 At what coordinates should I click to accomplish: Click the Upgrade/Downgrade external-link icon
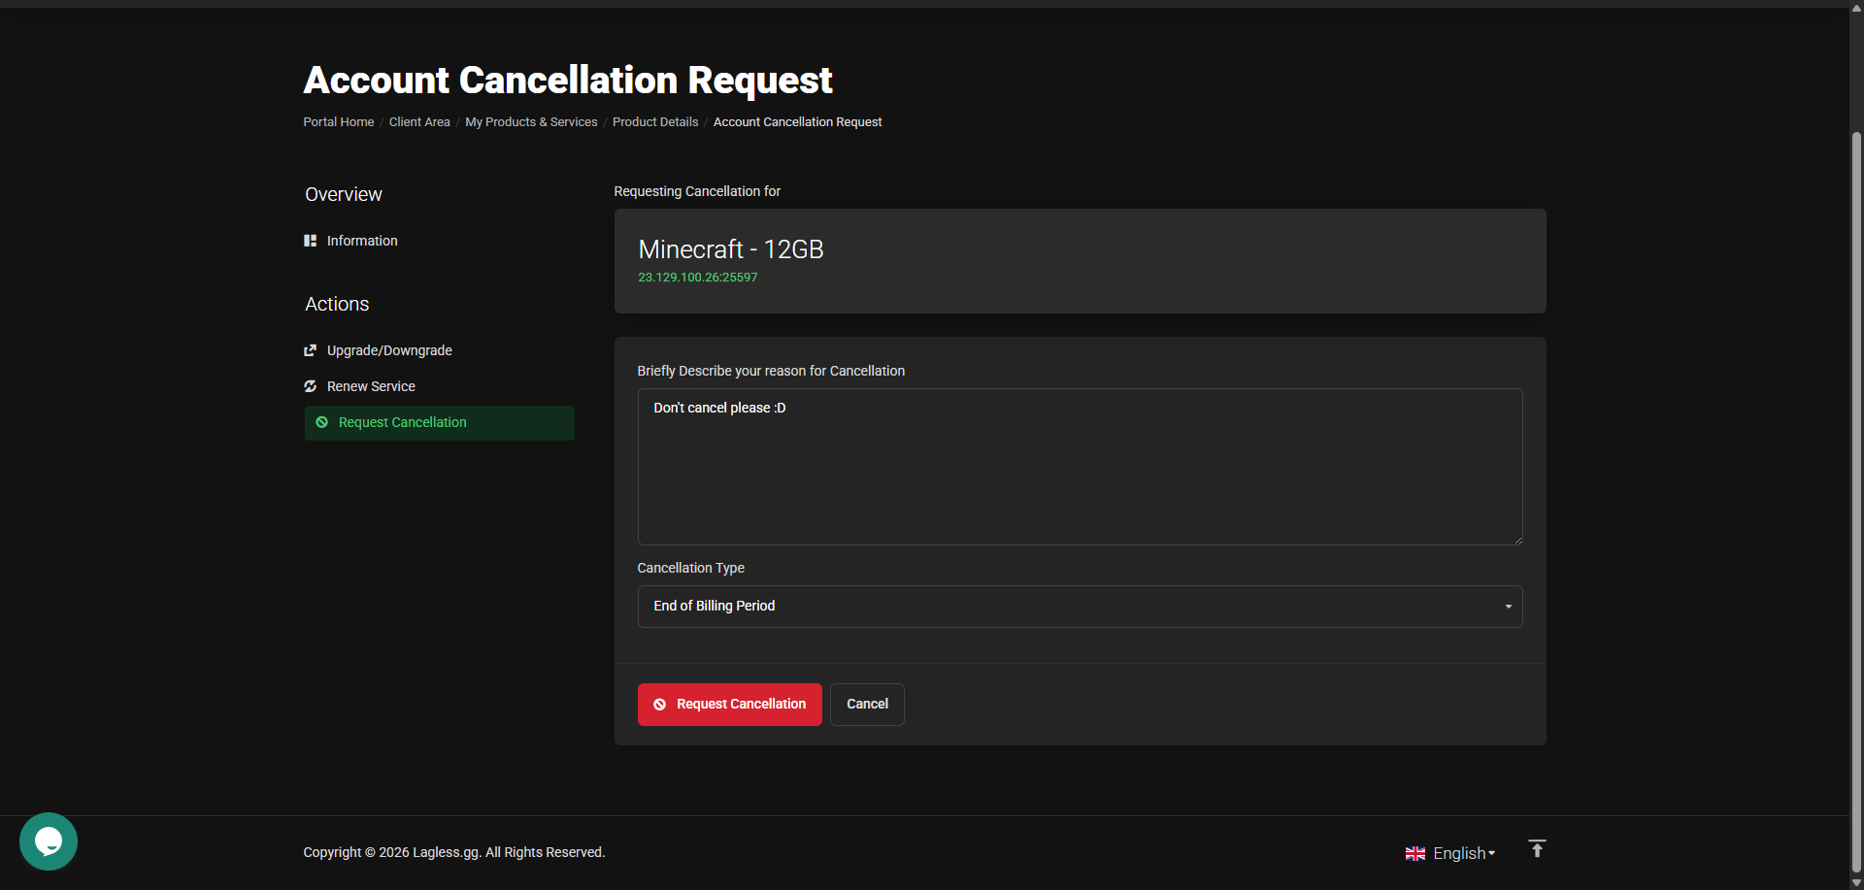click(311, 350)
